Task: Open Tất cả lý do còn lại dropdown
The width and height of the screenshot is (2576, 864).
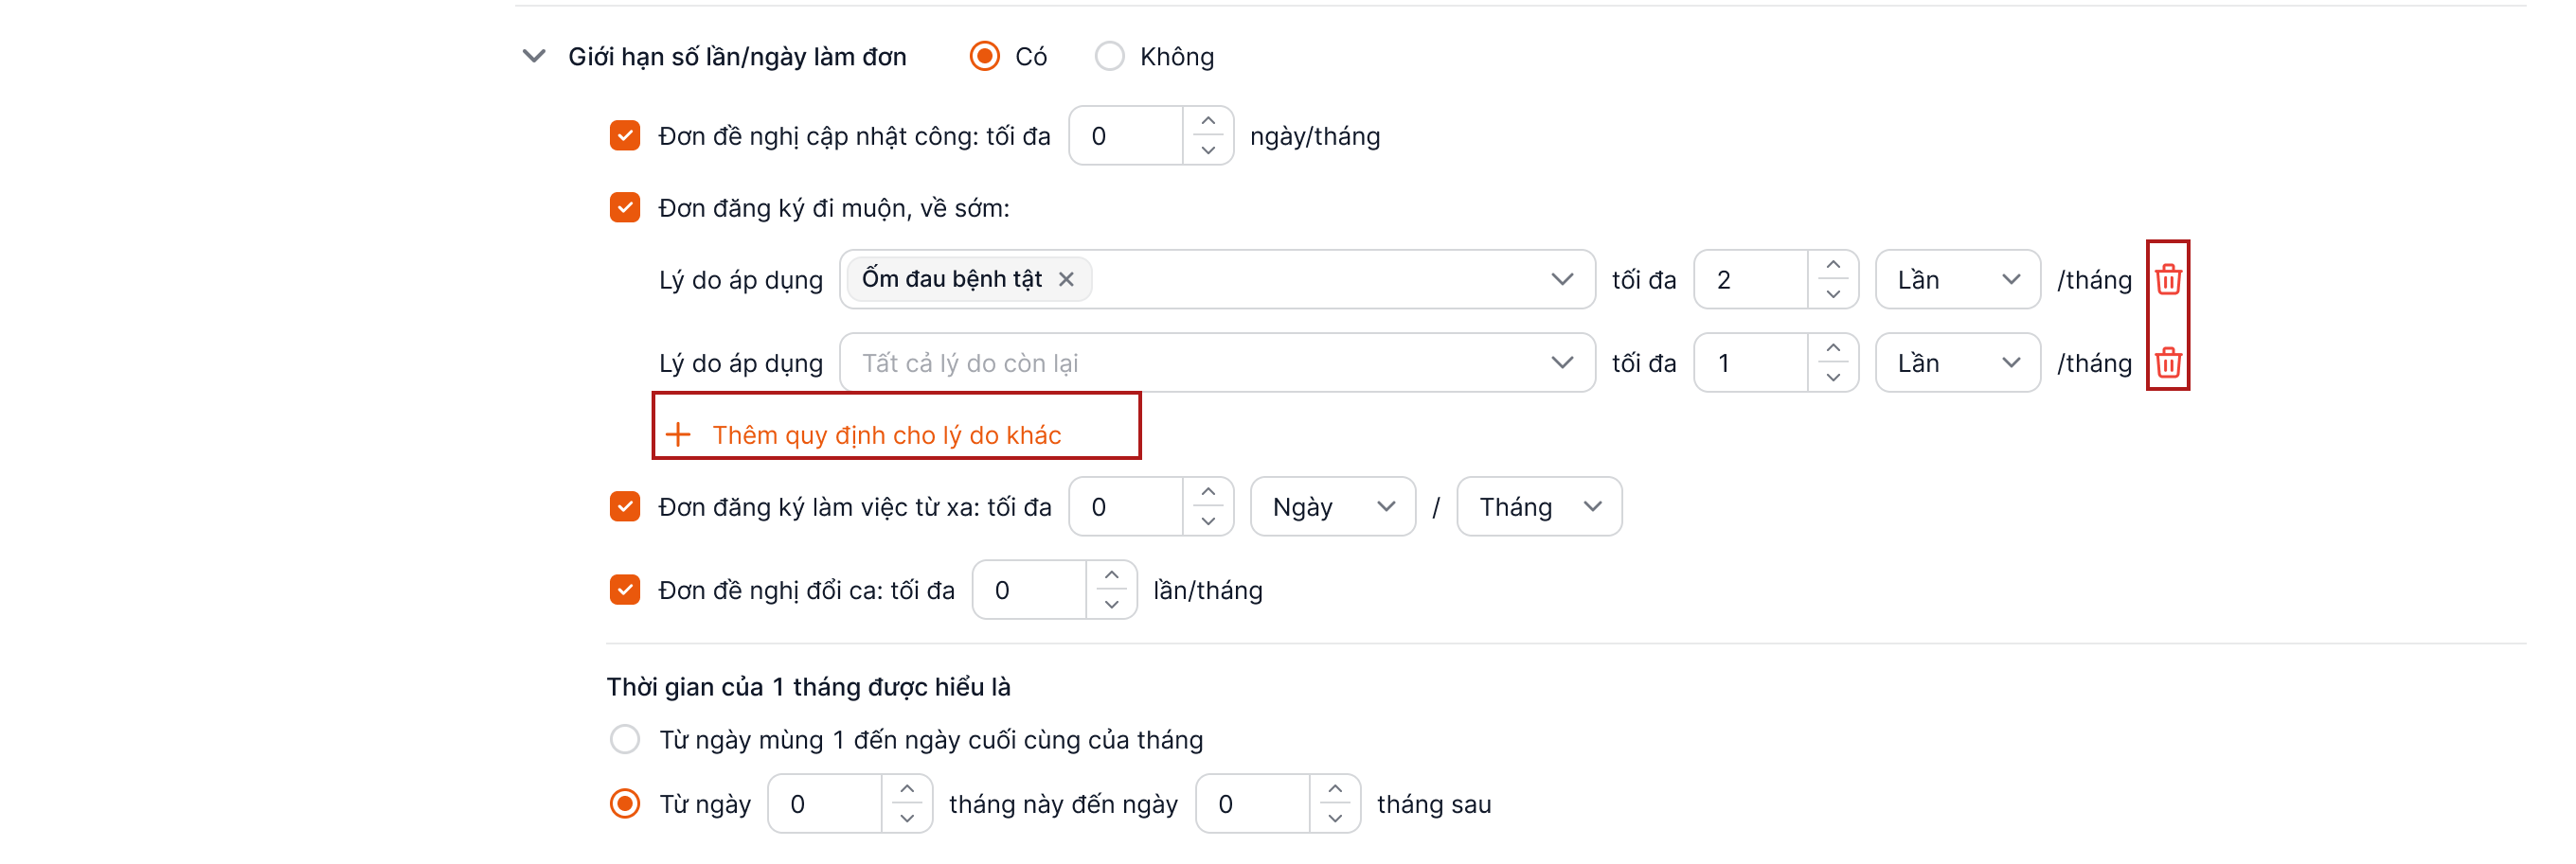Action: [x=1217, y=362]
